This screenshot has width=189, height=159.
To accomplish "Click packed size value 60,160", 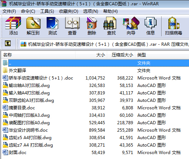I will point(126,115).
